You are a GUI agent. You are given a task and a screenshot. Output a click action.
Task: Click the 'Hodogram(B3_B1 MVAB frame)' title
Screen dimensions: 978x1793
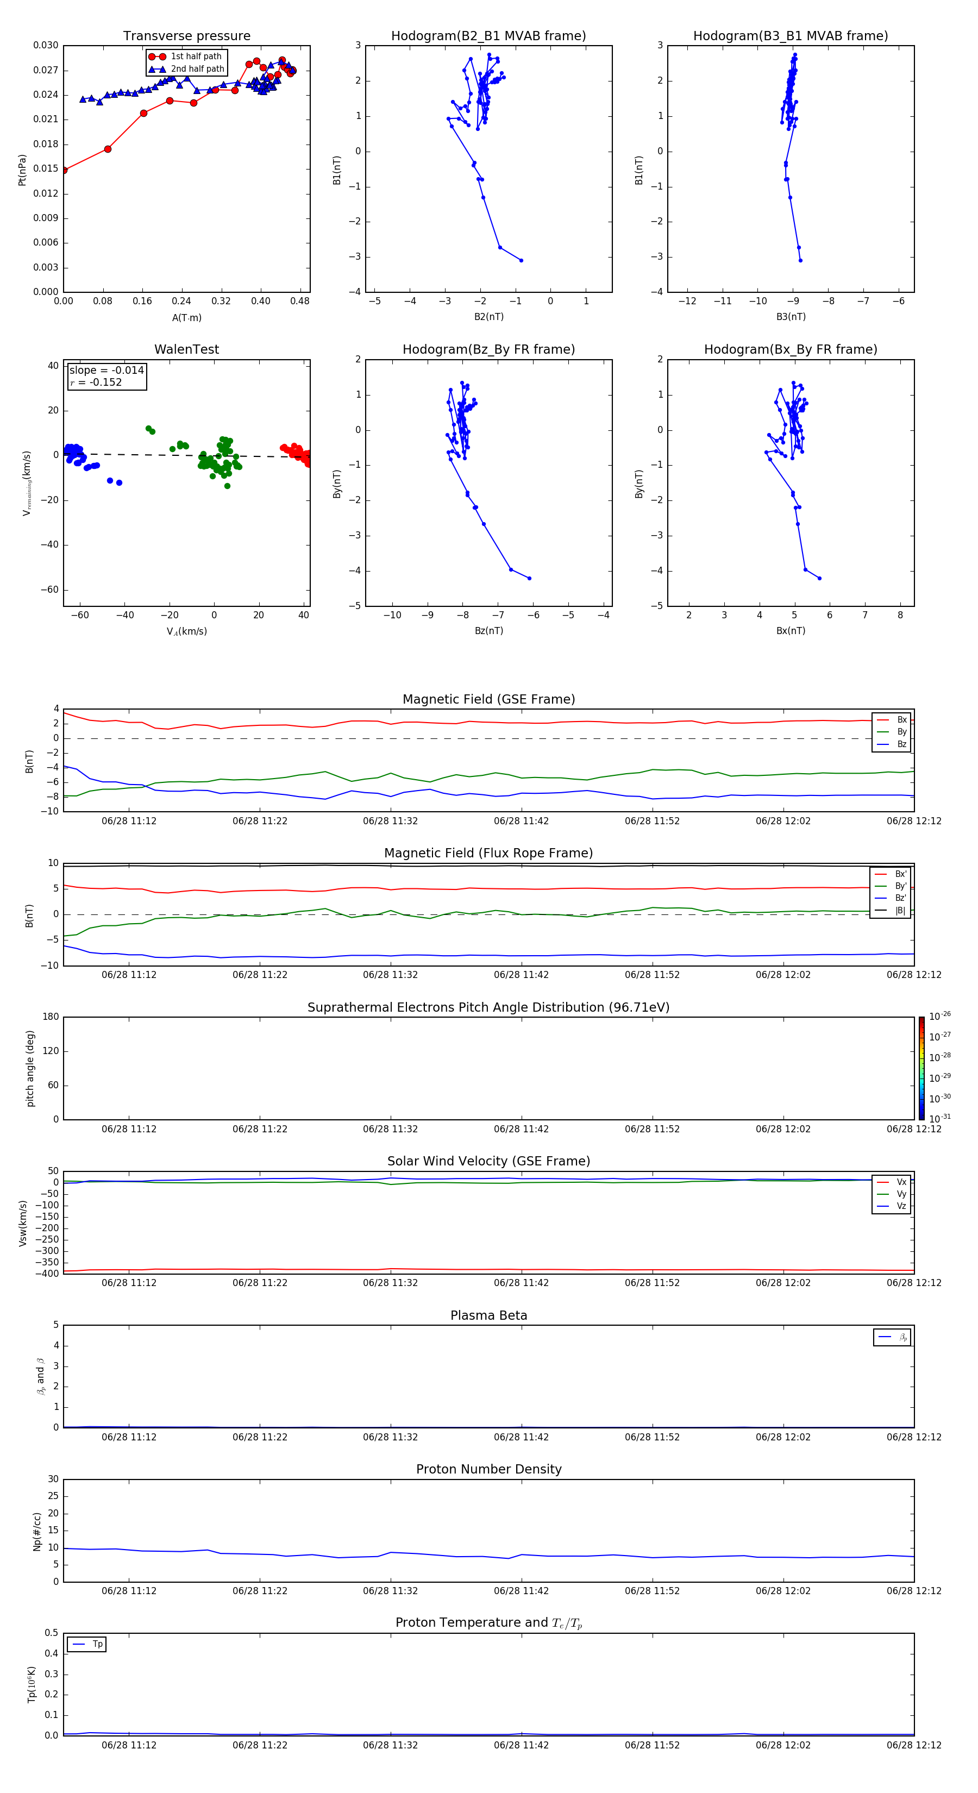pyautogui.click(x=791, y=35)
